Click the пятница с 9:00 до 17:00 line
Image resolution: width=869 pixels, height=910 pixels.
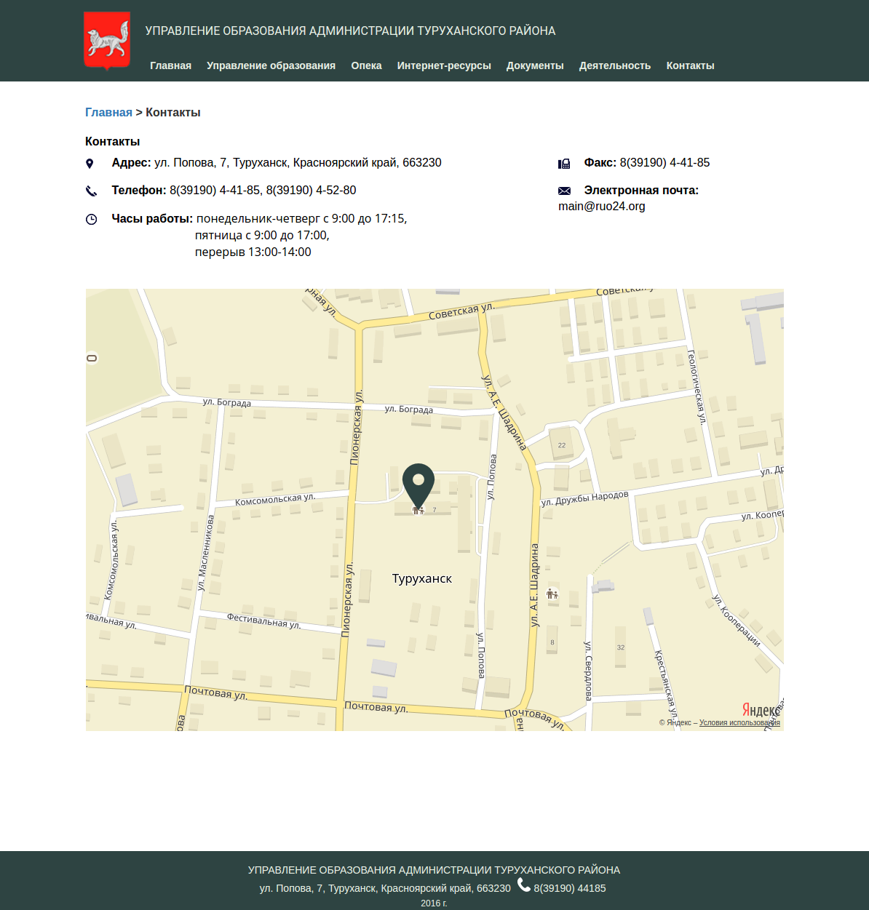262,236
